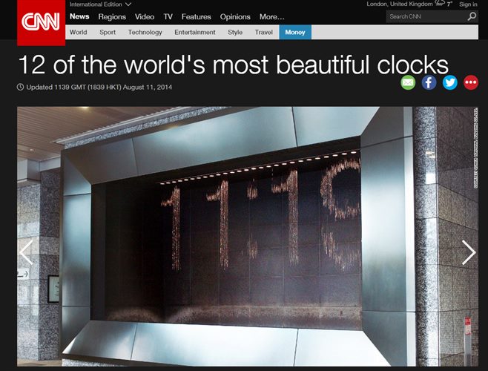Click the weather icon near London
488x371 pixels.
click(441, 4)
